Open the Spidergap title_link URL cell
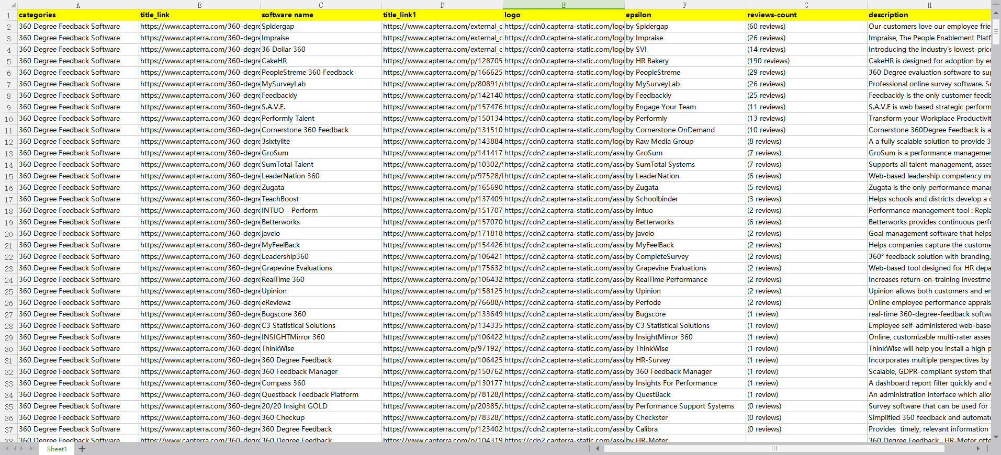1001x455 pixels. coord(199,27)
